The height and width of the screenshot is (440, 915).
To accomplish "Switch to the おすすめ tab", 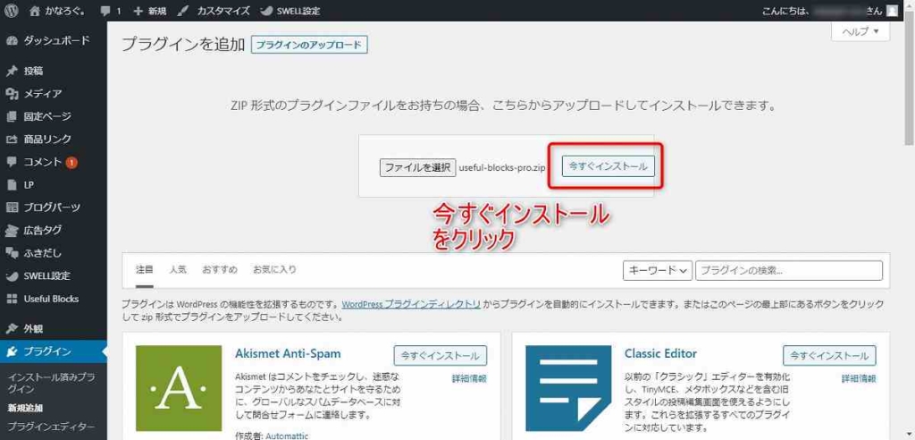I will point(220,269).
